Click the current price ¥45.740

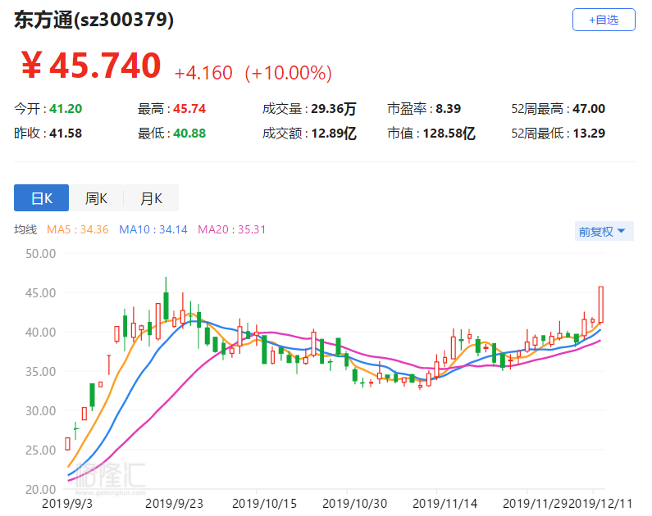click(91, 66)
